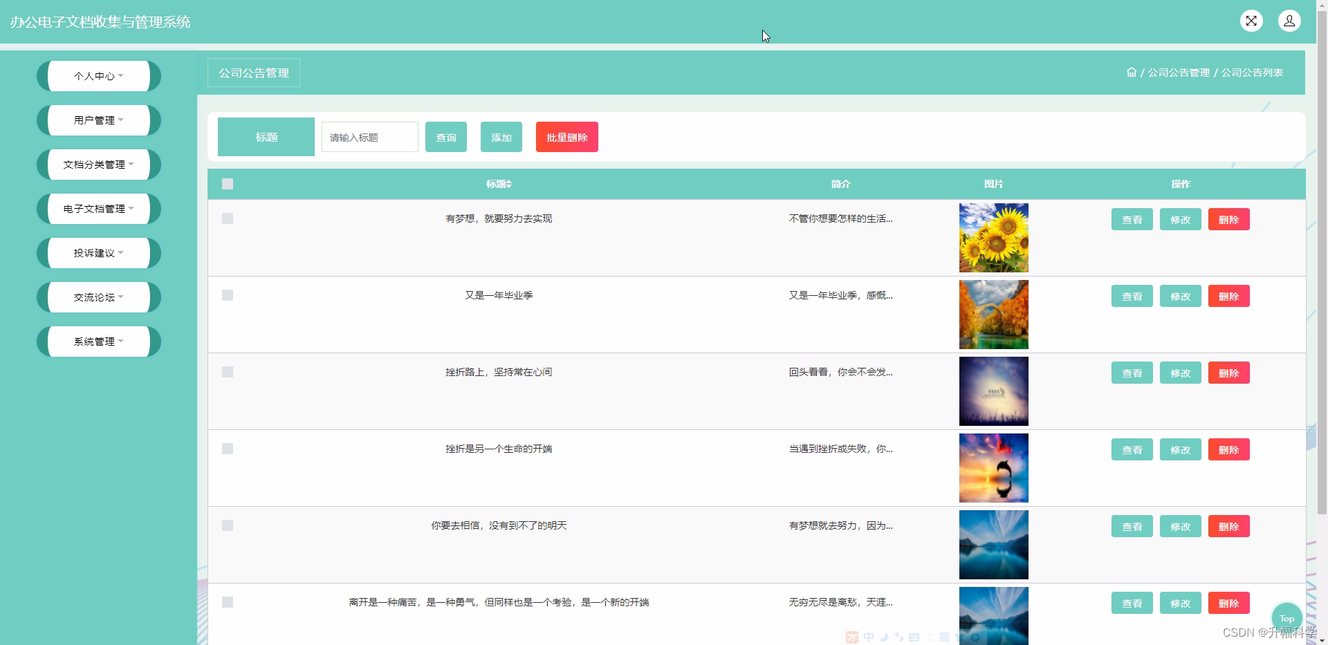Click the 请输入标题 title input field
The width and height of the screenshot is (1328, 645).
[369, 137]
